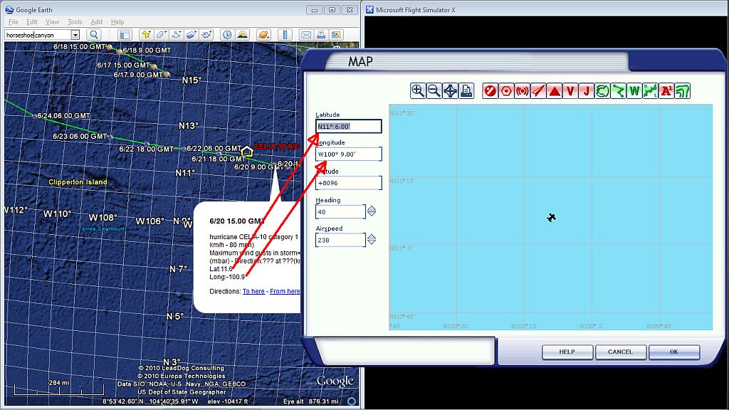
Task: Toggle data tags A button
Action: point(666,90)
